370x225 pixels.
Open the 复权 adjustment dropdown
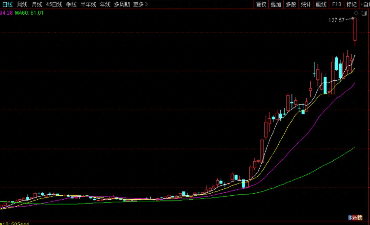(x=261, y=4)
